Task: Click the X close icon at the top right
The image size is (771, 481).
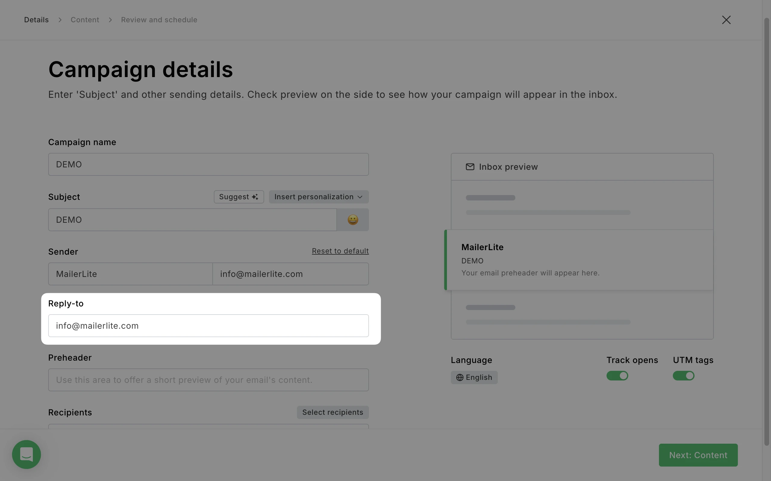Action: (x=726, y=20)
